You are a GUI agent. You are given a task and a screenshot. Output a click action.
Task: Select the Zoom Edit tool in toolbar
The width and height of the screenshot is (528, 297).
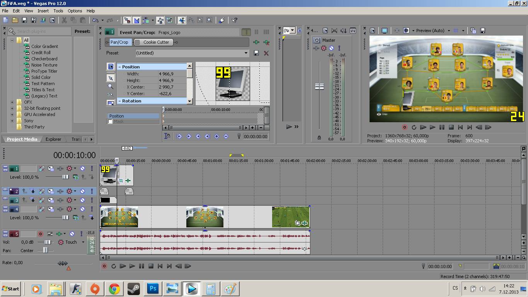[209, 20]
